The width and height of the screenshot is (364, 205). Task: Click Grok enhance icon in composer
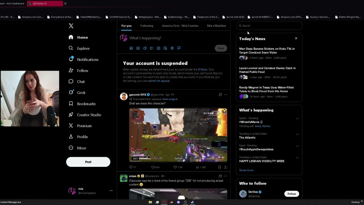pos(145,48)
